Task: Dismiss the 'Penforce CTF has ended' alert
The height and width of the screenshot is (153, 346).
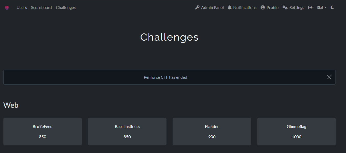Action: point(329,77)
